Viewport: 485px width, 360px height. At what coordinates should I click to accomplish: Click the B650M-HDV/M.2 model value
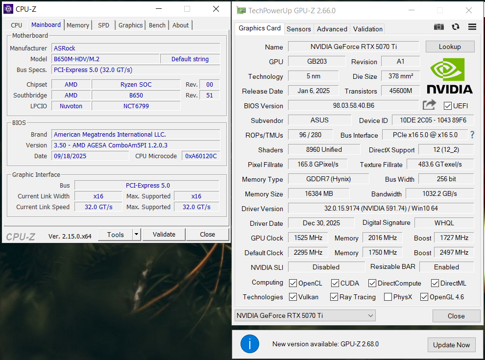point(105,59)
